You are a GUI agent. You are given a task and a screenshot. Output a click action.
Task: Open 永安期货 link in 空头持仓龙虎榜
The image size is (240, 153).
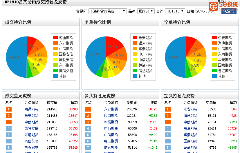point(191,109)
